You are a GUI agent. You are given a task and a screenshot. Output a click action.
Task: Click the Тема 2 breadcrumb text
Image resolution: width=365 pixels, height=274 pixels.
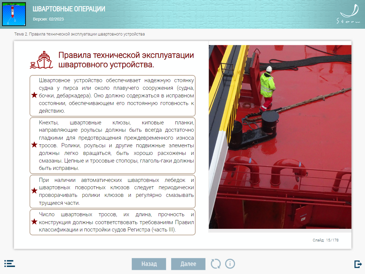[80, 34]
